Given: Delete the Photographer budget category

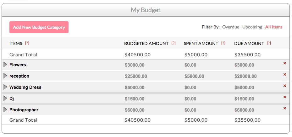Looking at the screenshot, I should [x=285, y=108].
